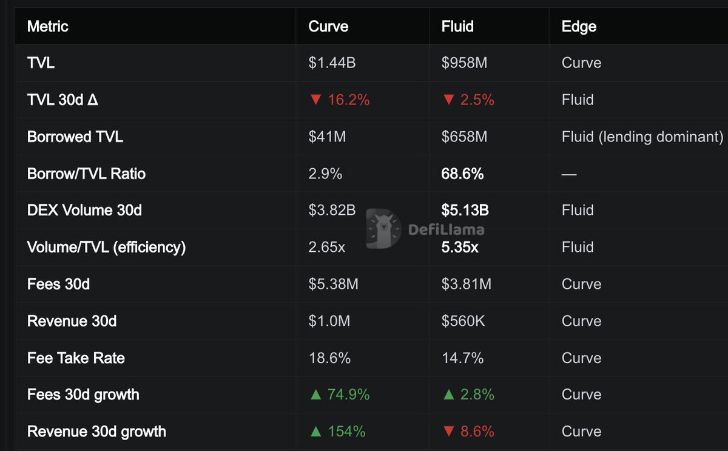The width and height of the screenshot is (728, 451).
Task: Select Curve borrowed value '$41M'
Action: pyautogui.click(x=327, y=137)
